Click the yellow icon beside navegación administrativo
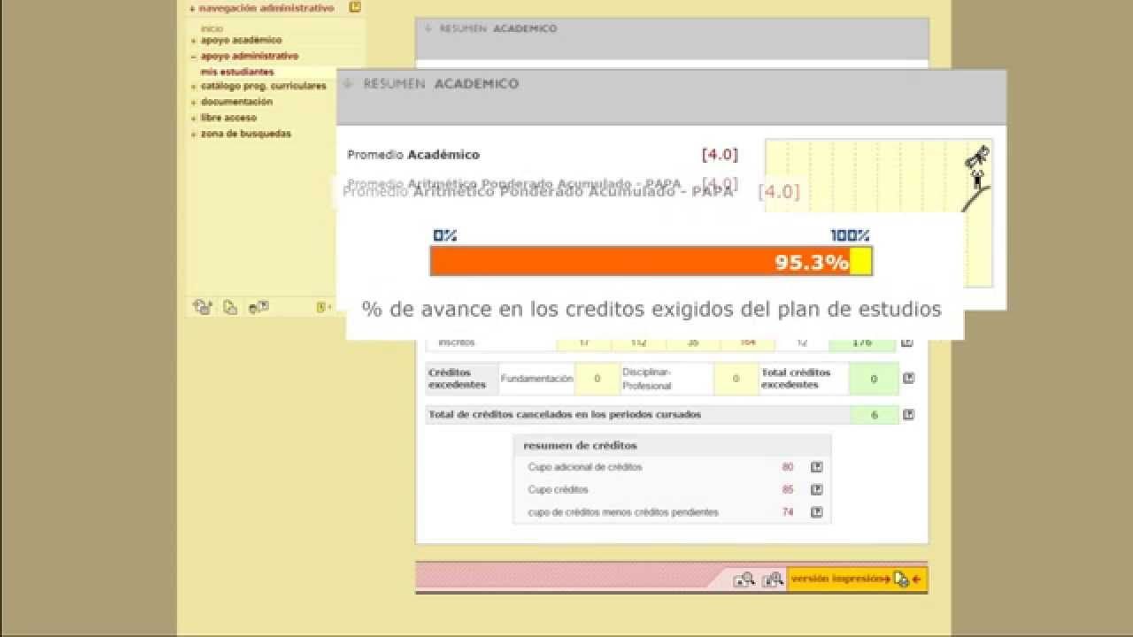The width and height of the screenshot is (1133, 637). point(355,7)
